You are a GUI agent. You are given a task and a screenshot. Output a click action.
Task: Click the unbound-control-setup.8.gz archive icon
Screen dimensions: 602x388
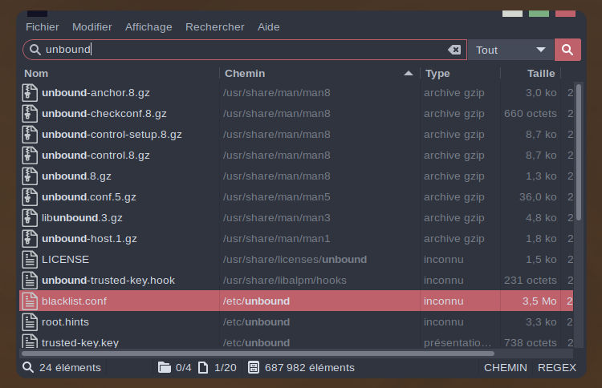point(30,135)
